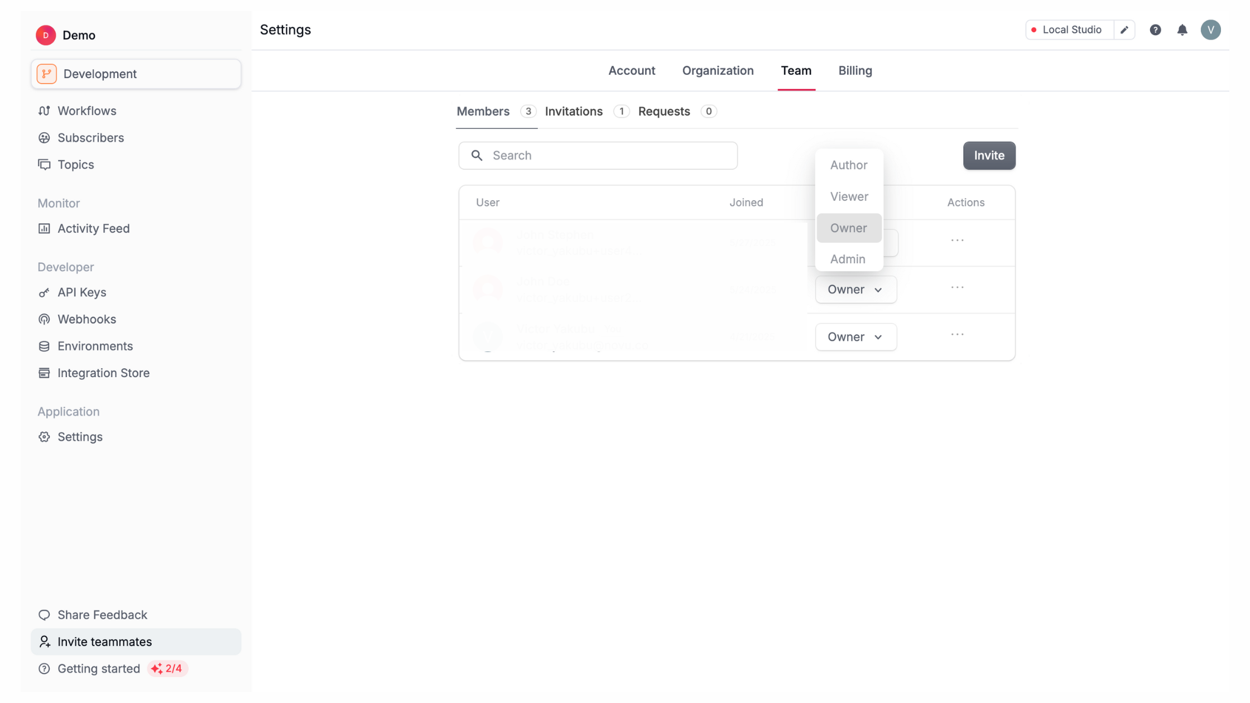Image resolution: width=1250 pixels, height=703 pixels.
Task: Click the Local Studio edit pencil icon
Action: (x=1124, y=30)
